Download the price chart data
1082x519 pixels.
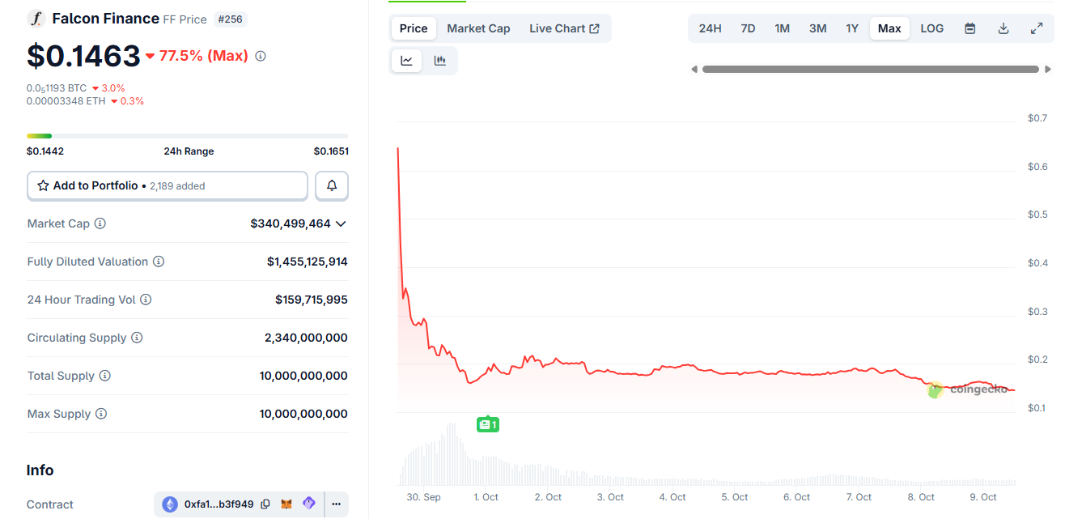[1004, 28]
